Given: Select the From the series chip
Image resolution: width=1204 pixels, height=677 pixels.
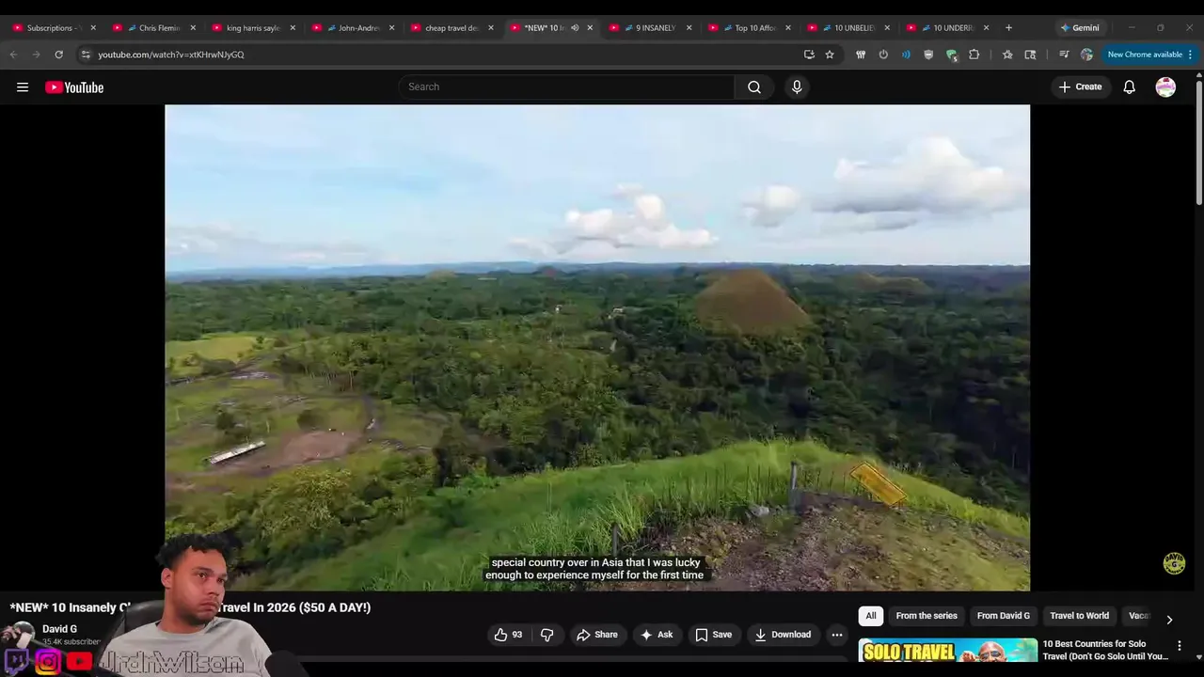Looking at the screenshot, I should [927, 616].
